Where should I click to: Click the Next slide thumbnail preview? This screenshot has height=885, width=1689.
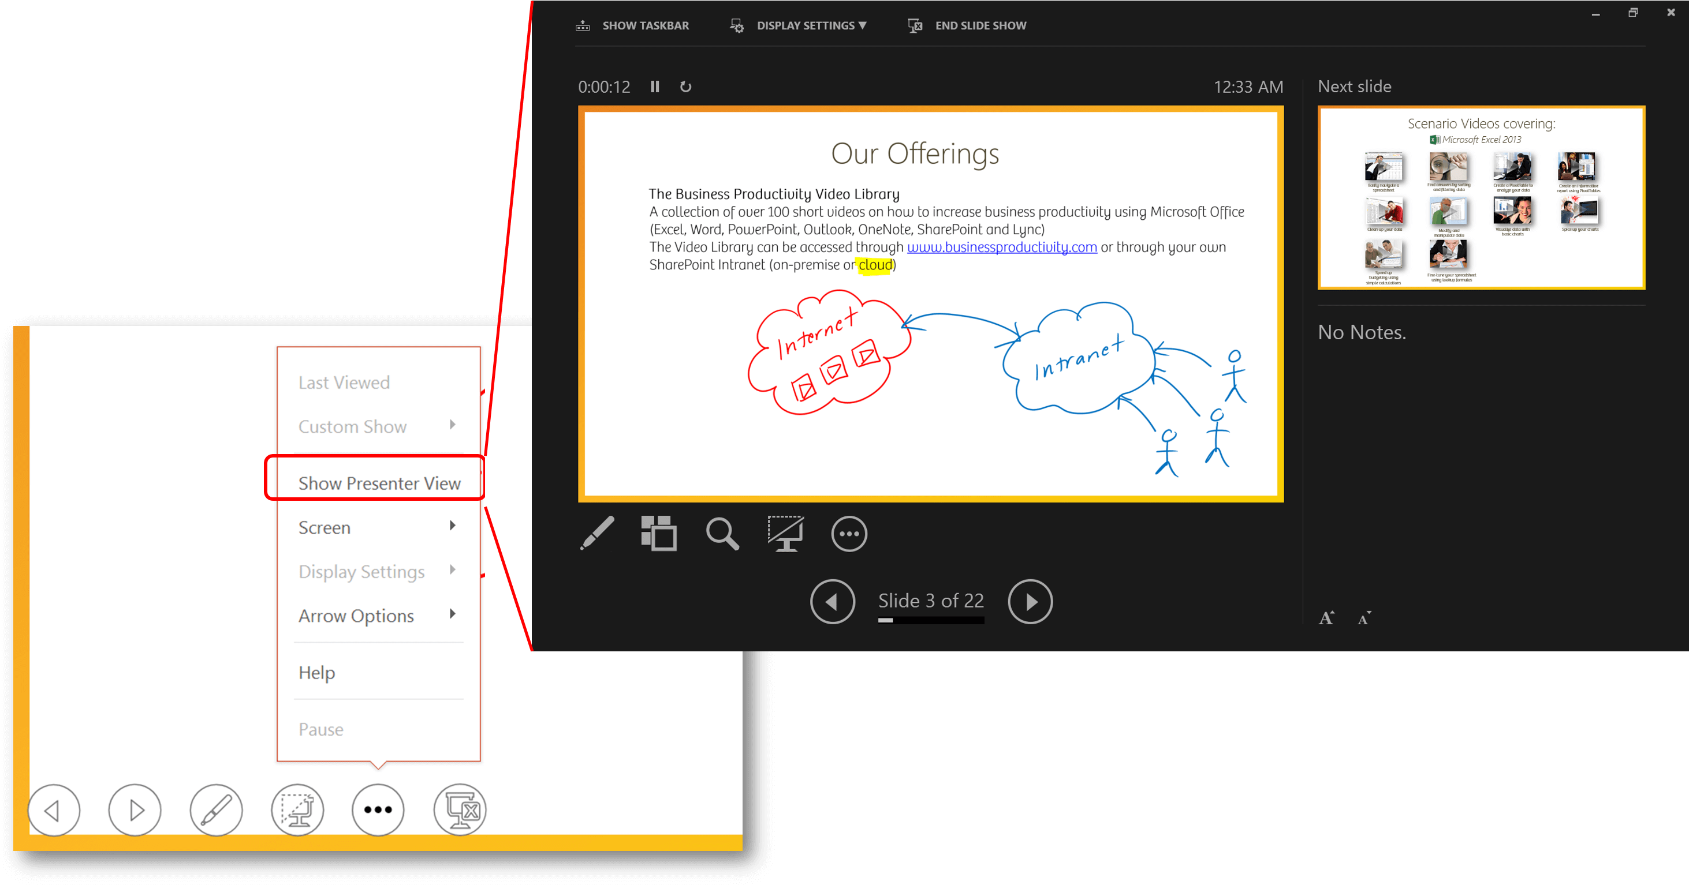coord(1481,198)
